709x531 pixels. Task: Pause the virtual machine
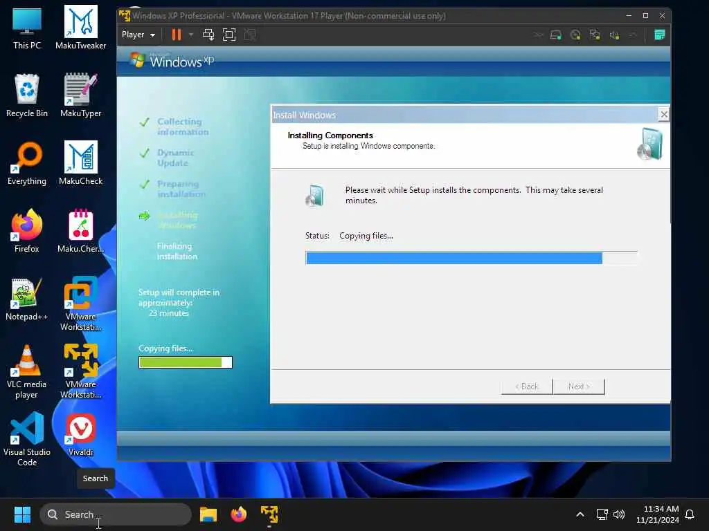click(177, 35)
